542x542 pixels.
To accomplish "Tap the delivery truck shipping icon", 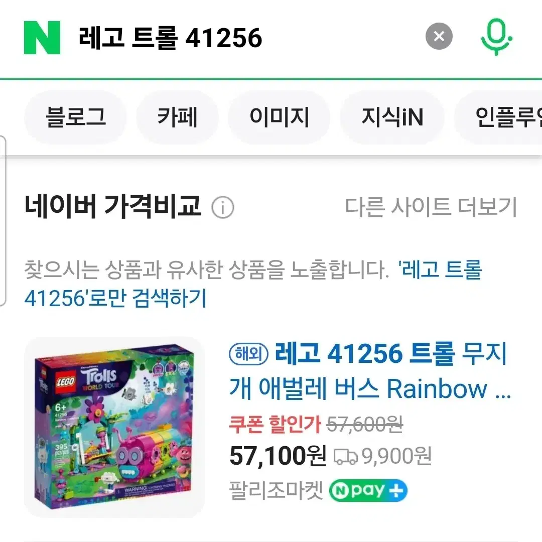I will (345, 457).
